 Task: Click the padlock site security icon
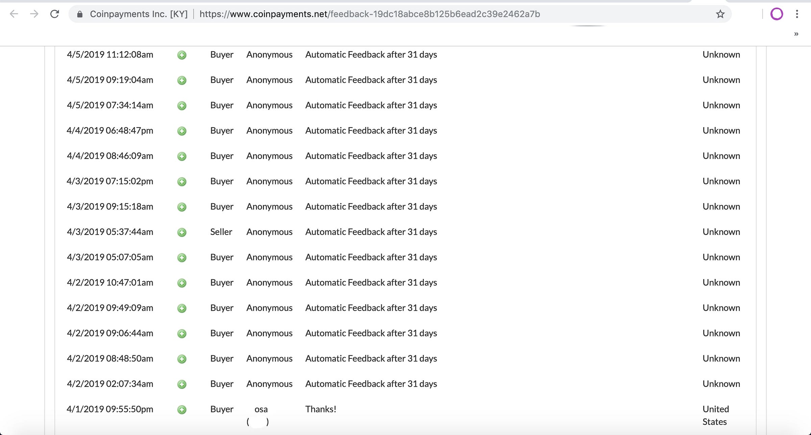80,14
